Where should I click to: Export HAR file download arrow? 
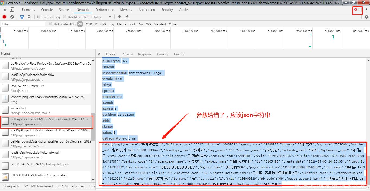pyautogui.click(x=127, y=17)
